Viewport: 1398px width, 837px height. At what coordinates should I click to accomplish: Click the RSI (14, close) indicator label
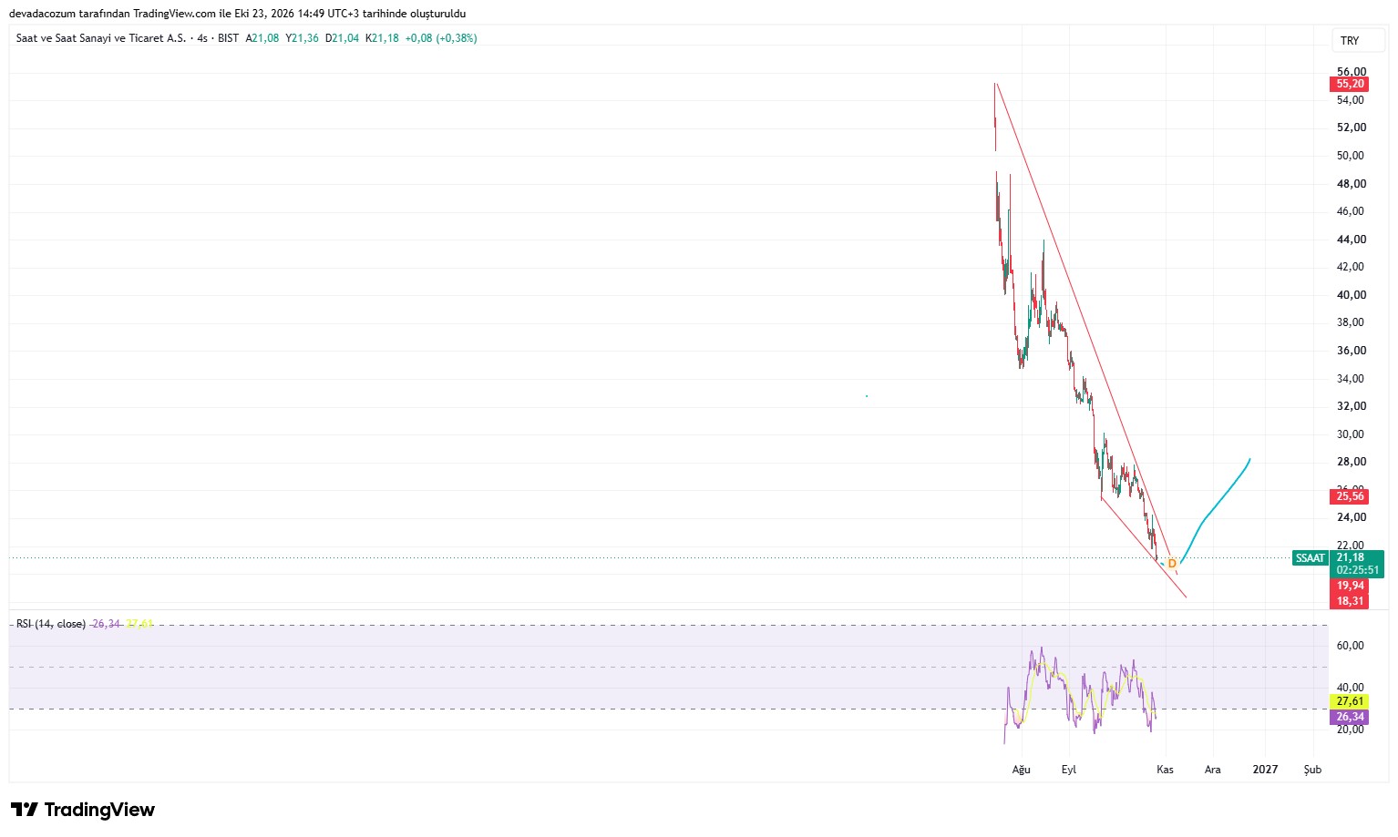tap(51, 624)
